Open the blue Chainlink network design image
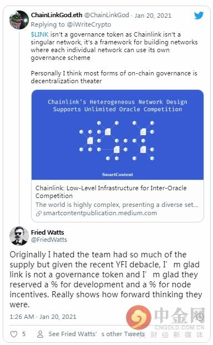This screenshot has height=345, width=213. tap(118, 135)
